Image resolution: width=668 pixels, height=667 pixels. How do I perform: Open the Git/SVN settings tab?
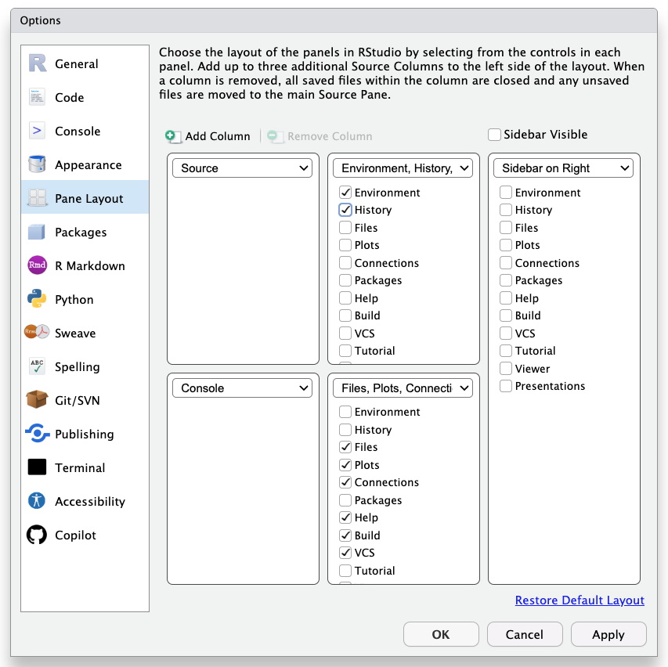point(77,400)
